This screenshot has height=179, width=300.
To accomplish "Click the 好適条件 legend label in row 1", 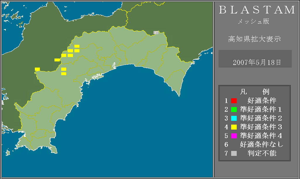I will coord(262,101).
